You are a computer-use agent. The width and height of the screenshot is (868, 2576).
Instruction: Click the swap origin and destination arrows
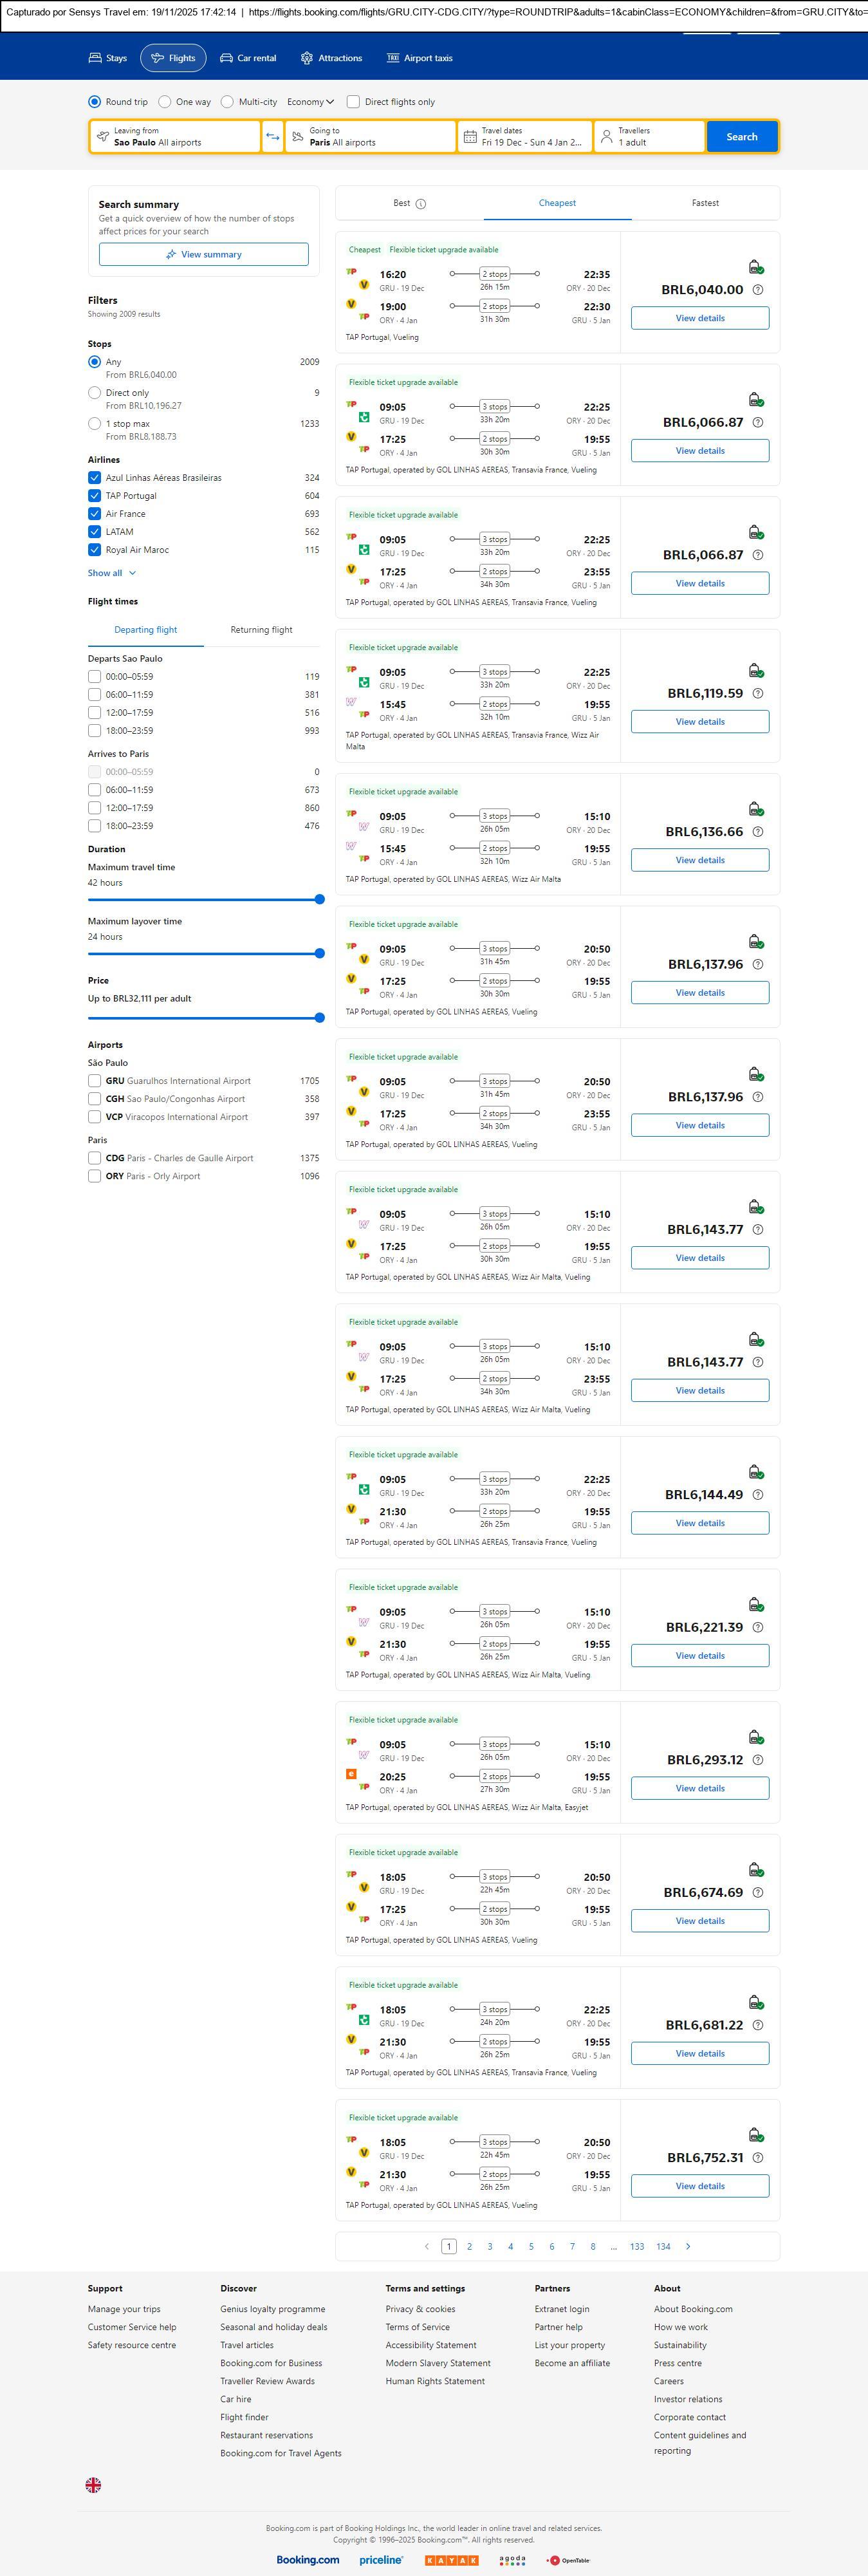coord(272,137)
